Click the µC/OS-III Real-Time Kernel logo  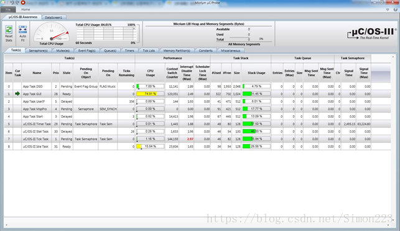[x=371, y=34]
